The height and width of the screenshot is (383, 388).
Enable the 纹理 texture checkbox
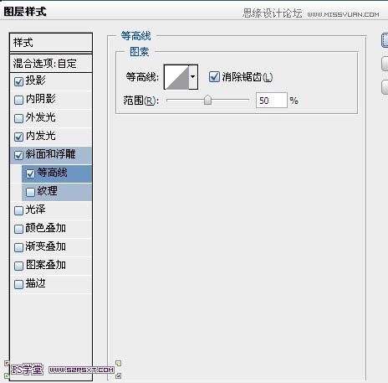click(x=30, y=192)
